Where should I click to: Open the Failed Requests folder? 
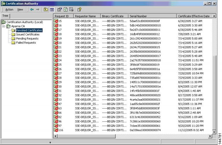point(26,42)
